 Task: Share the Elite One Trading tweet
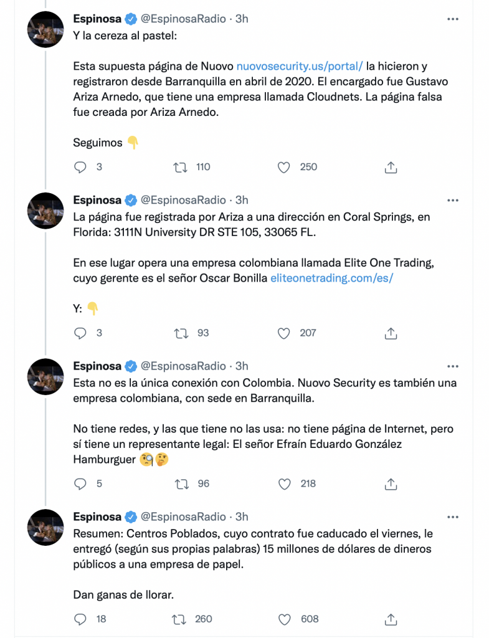click(x=391, y=333)
